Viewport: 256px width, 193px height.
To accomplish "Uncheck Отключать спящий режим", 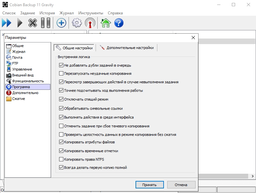I will [x=61, y=99].
